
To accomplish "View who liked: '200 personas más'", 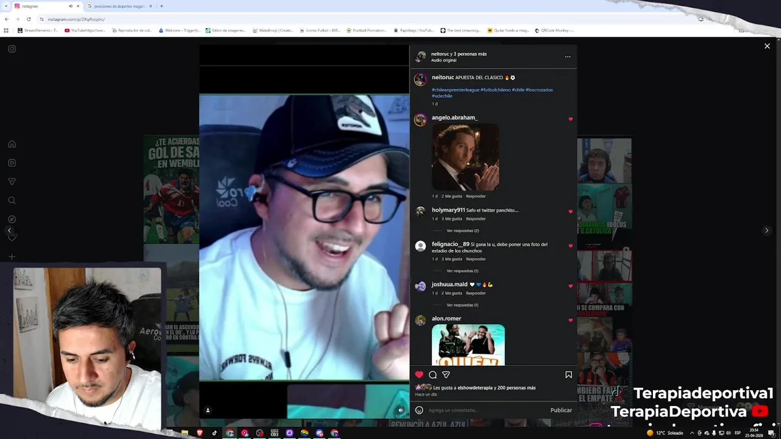I will [x=516, y=388].
